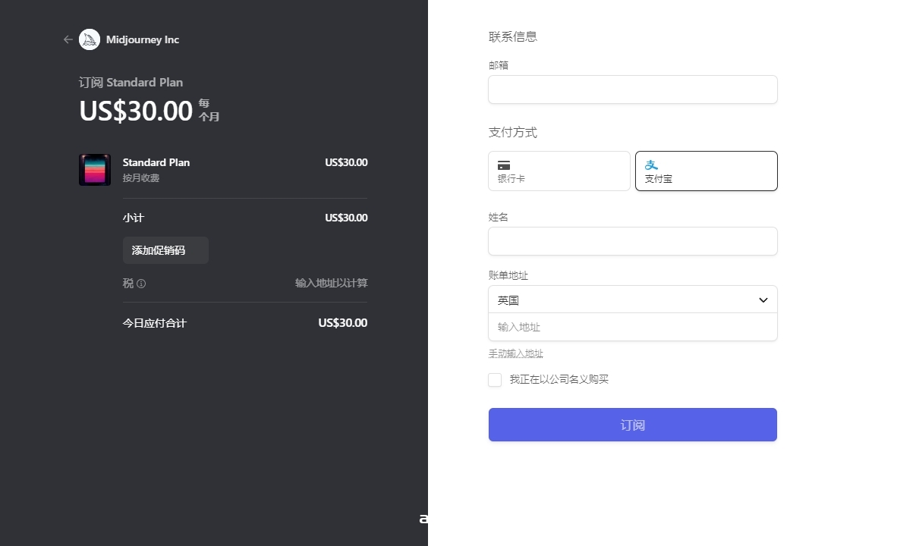This screenshot has height=546, width=919.
Task: Click the 手动输入地址 link
Action: [x=516, y=353]
